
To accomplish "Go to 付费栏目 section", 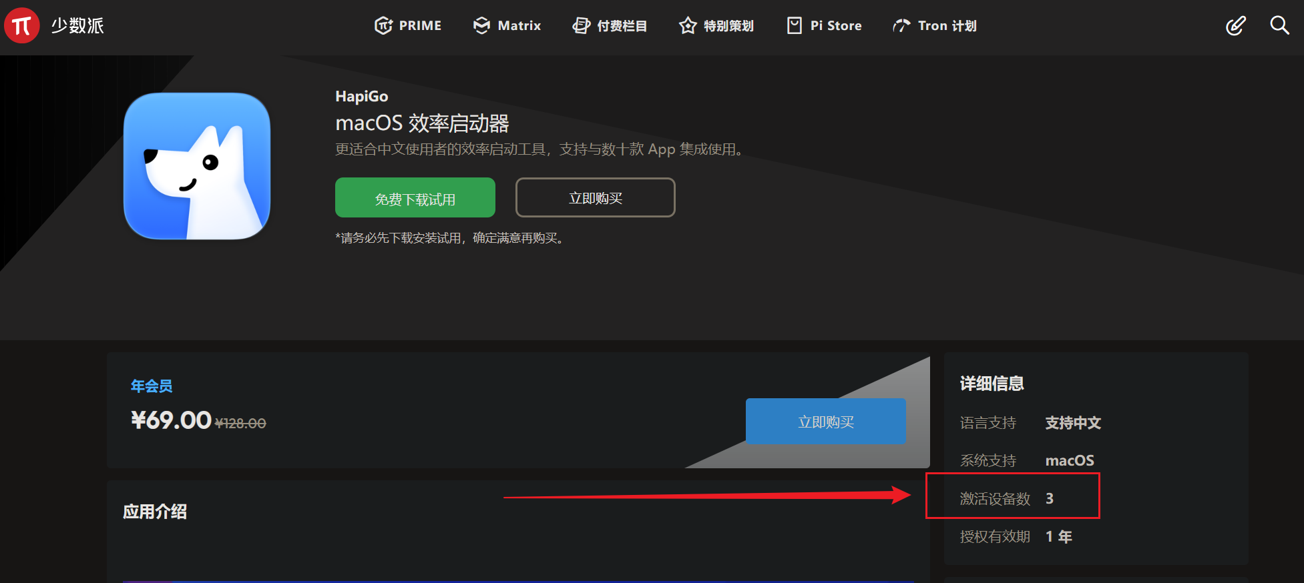I will point(610,25).
